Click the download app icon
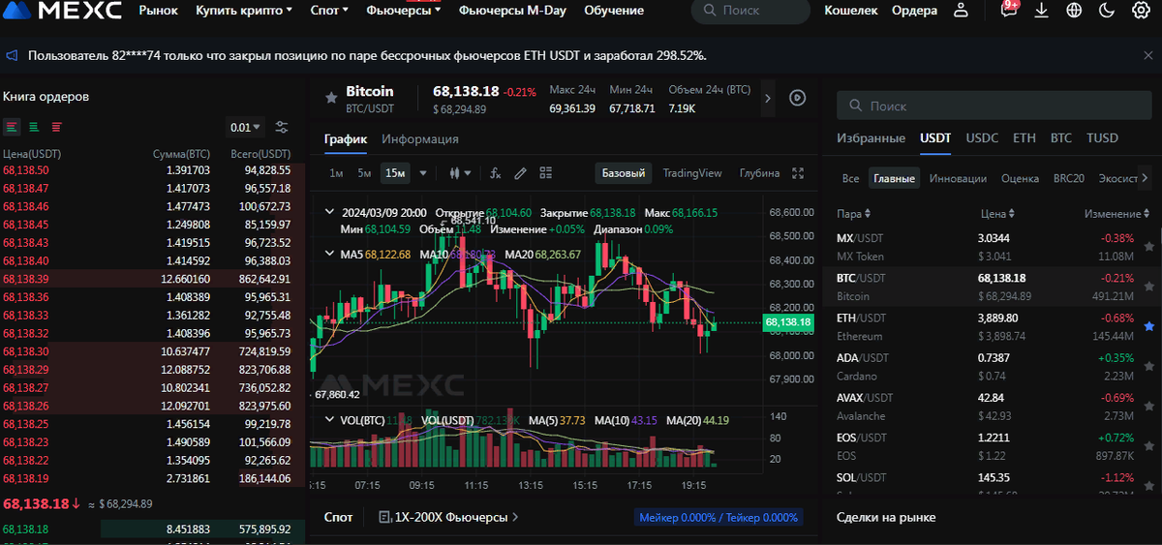1162x545 pixels. point(1041,11)
